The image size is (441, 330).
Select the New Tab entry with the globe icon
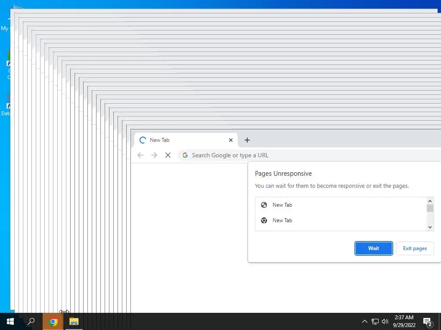coord(341,205)
